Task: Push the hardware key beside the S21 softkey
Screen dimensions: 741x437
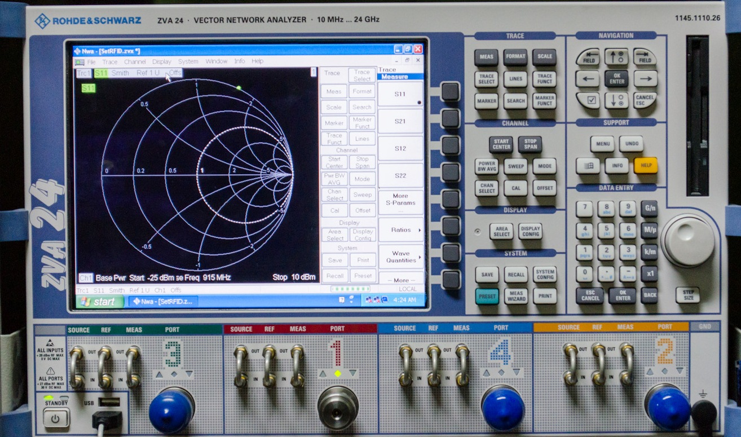Action: [450, 119]
